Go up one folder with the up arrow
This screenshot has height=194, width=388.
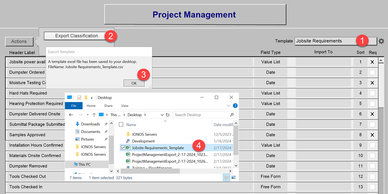click(94, 115)
